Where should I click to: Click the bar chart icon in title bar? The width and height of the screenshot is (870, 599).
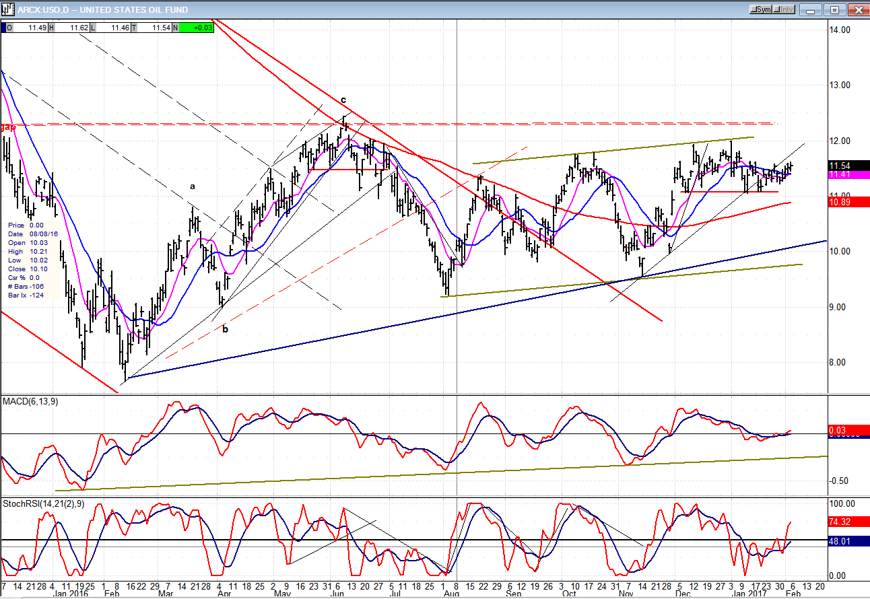[9, 9]
